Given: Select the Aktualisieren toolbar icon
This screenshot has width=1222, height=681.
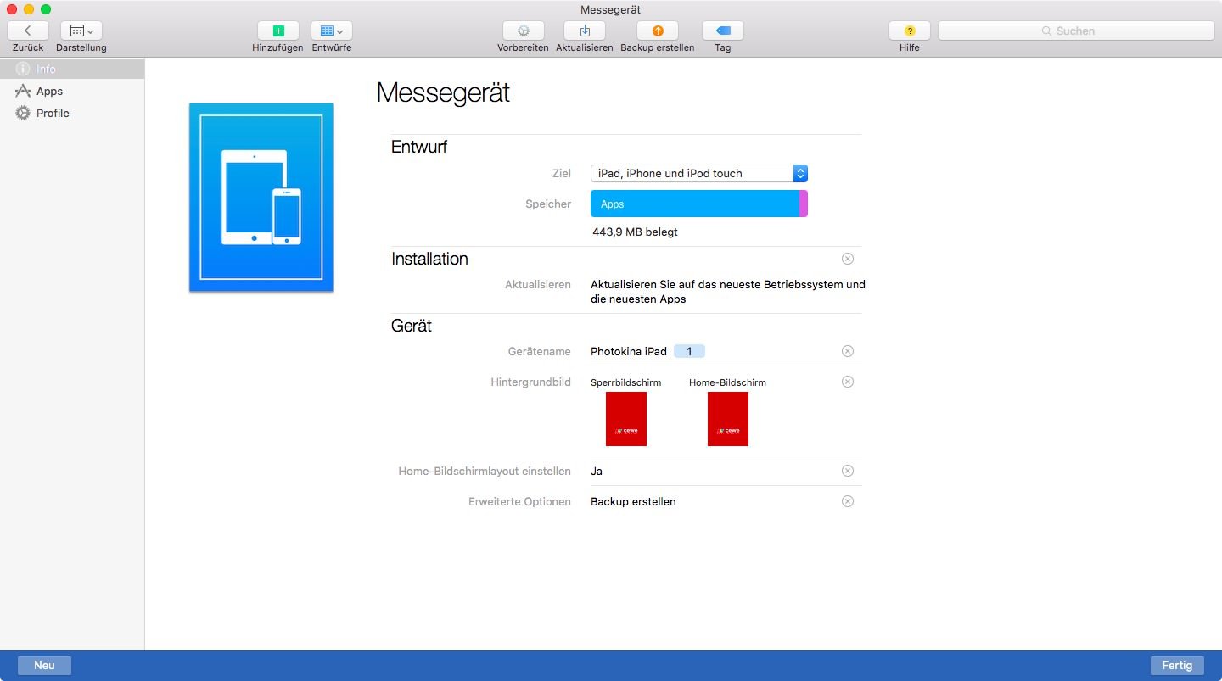Looking at the screenshot, I should pos(584,31).
